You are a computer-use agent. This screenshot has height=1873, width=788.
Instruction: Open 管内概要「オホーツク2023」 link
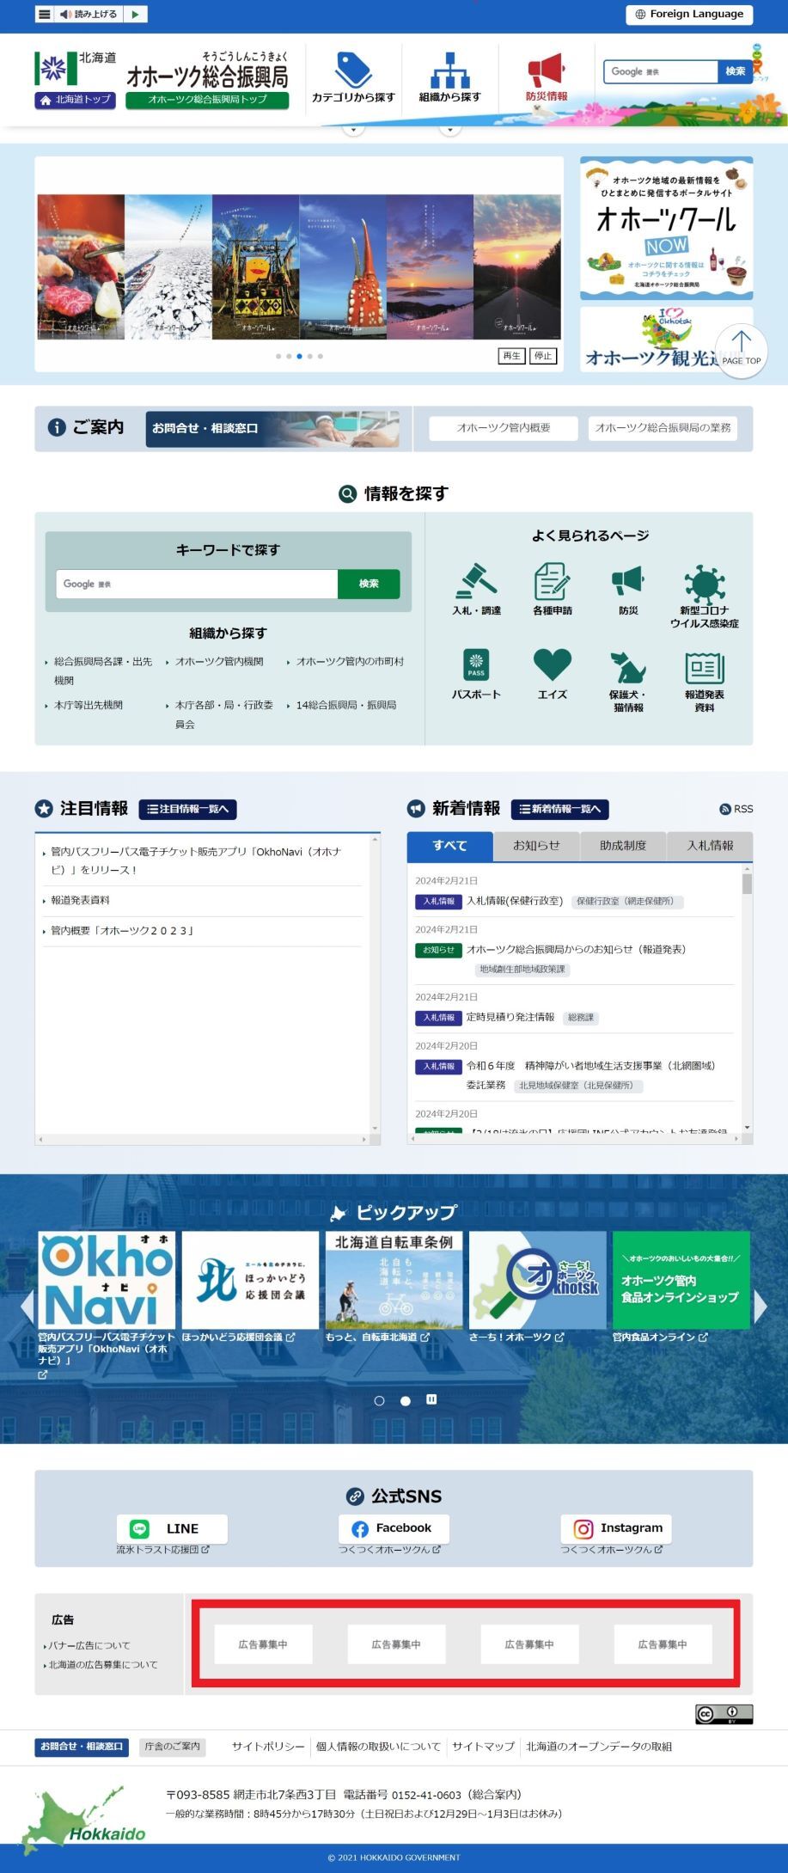coord(123,931)
